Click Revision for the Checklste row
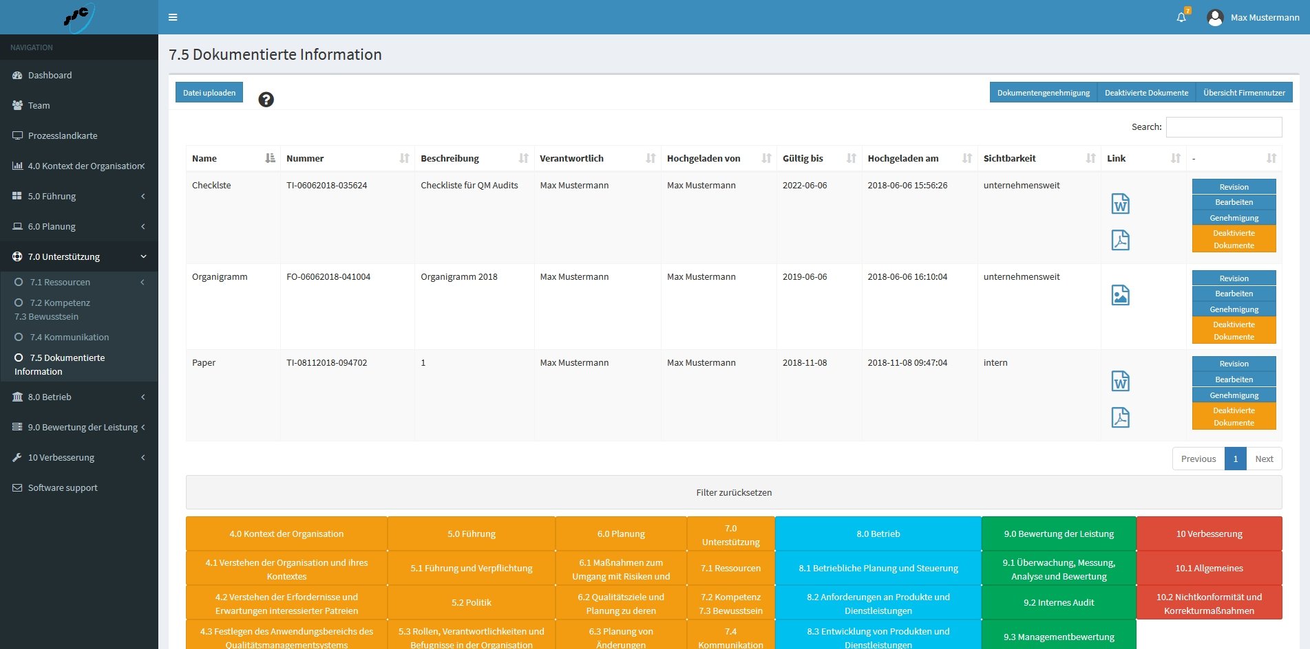Image resolution: width=1310 pixels, height=649 pixels. [x=1234, y=187]
